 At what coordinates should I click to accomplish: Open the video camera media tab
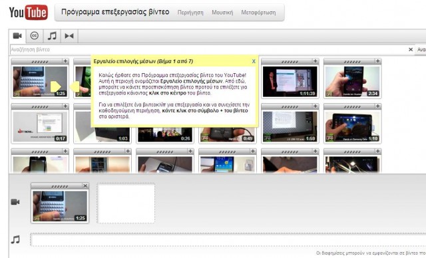click(17, 36)
